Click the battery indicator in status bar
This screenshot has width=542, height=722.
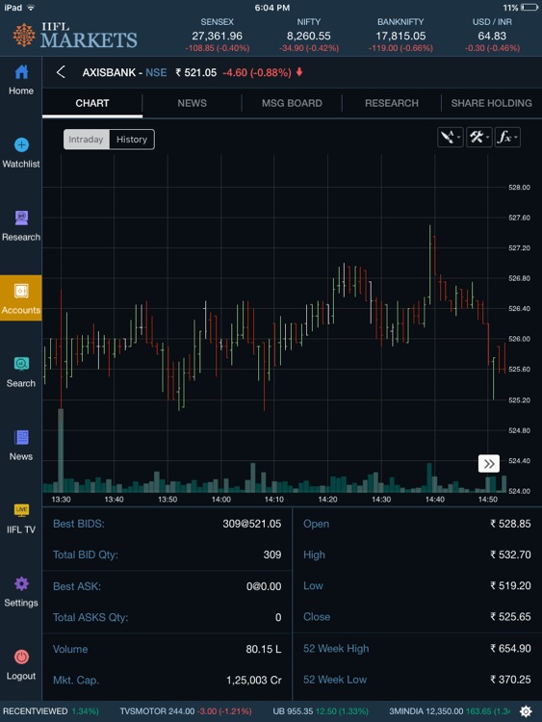[x=529, y=8]
